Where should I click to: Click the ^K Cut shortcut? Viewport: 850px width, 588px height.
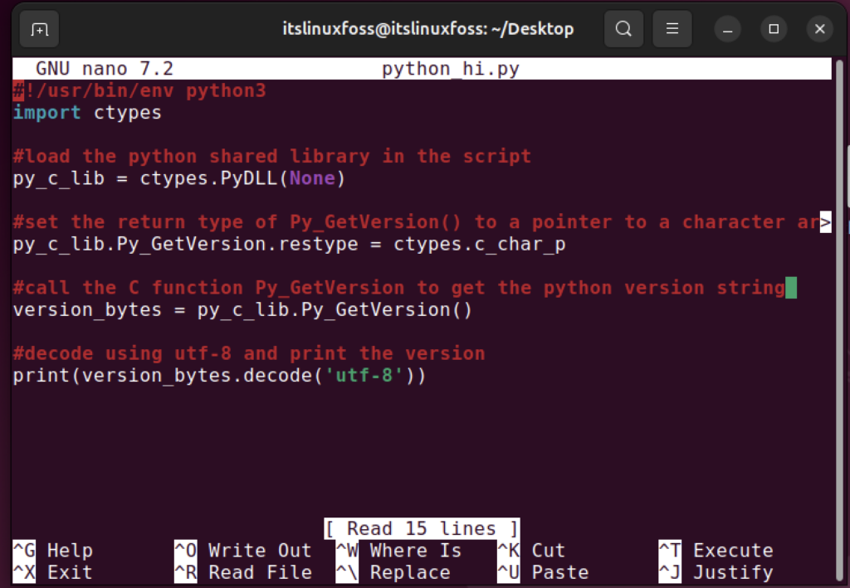click(531, 551)
